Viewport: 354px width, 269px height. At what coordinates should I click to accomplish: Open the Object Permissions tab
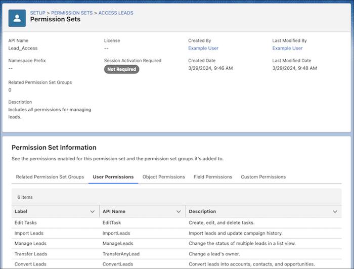point(163,177)
